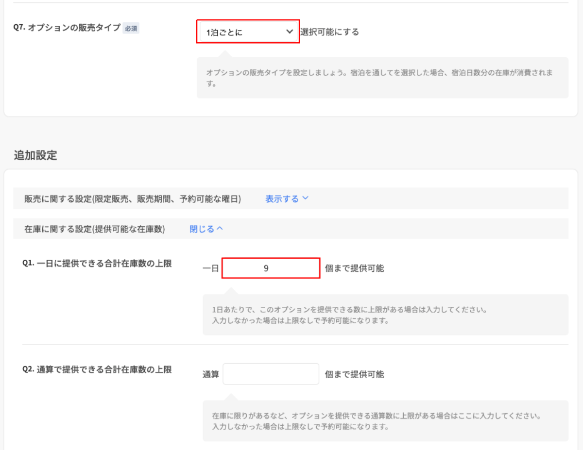Screen dimensions: 583x450
Task: Click the down arrow inside the Q7 select box
Action: (x=290, y=32)
